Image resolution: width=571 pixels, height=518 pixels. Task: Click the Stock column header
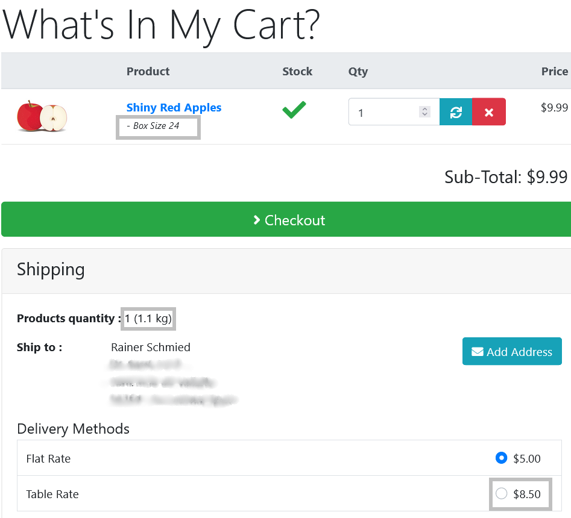click(x=297, y=71)
